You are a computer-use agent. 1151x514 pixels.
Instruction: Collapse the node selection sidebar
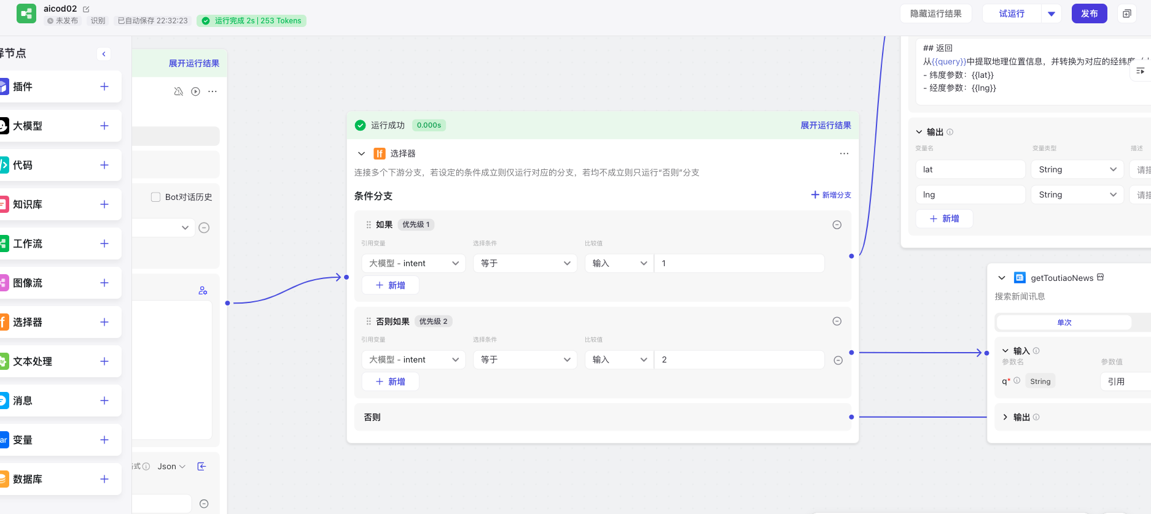(104, 54)
